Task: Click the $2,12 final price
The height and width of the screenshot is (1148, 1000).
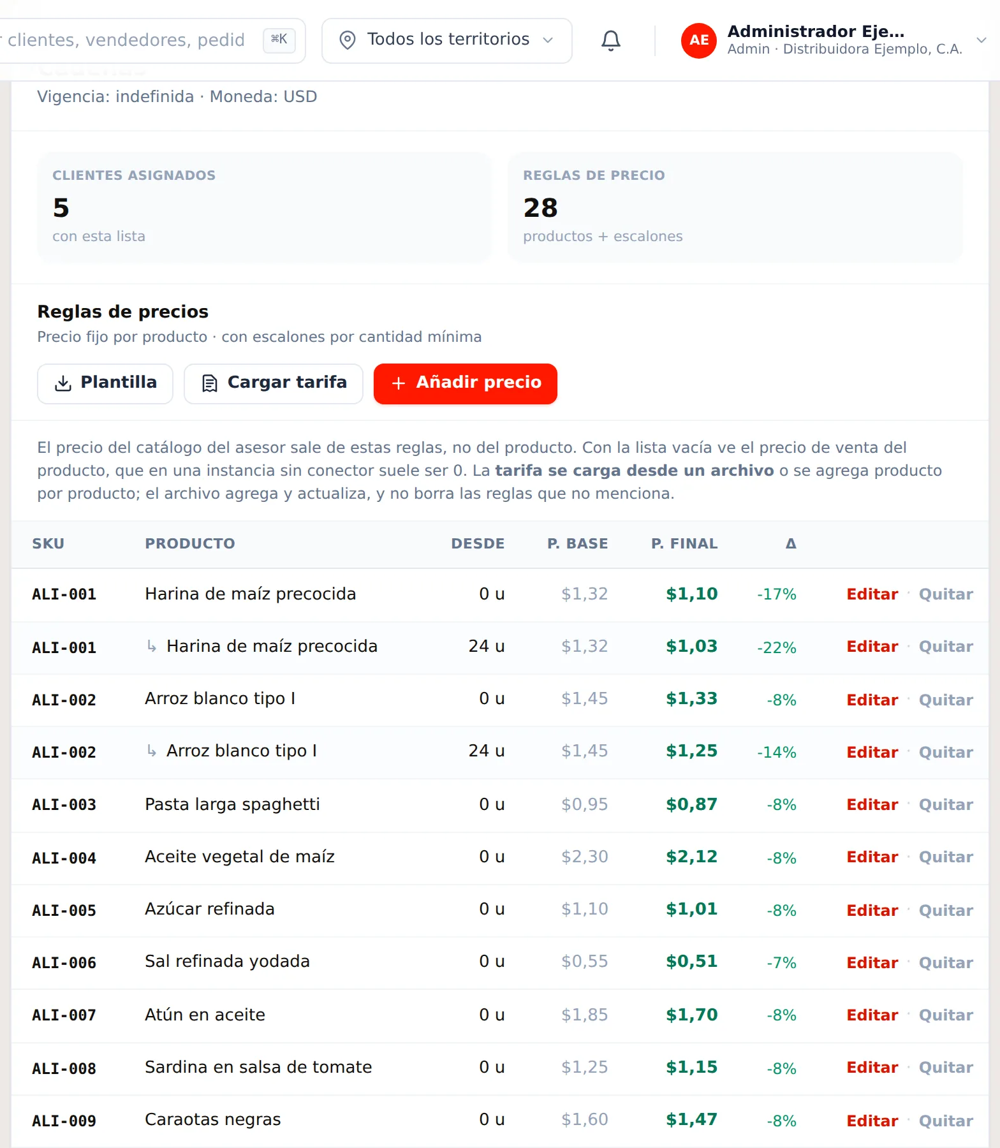Action: click(x=692, y=857)
